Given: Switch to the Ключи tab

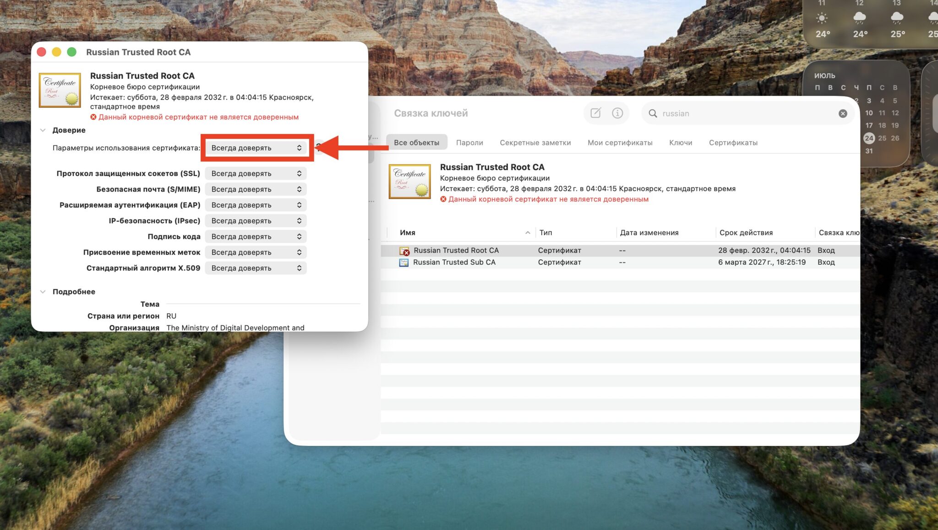Looking at the screenshot, I should point(681,143).
